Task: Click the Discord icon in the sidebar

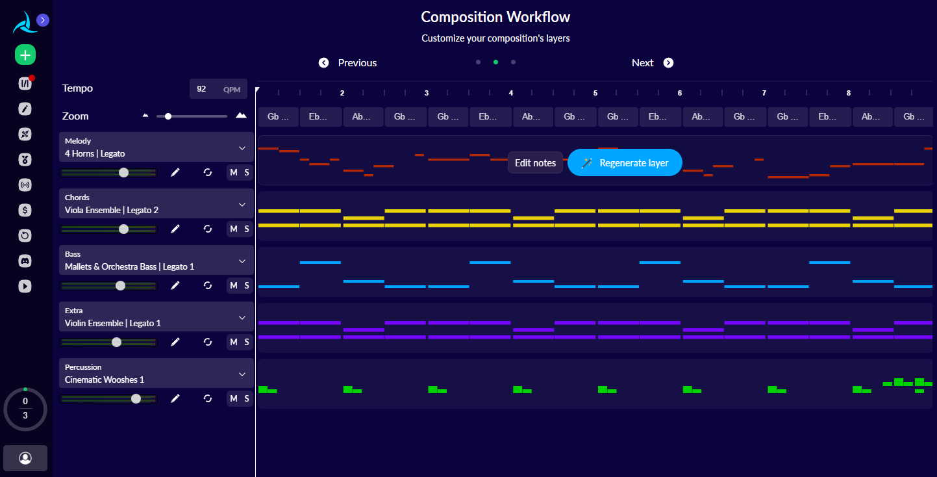Action: (25, 261)
